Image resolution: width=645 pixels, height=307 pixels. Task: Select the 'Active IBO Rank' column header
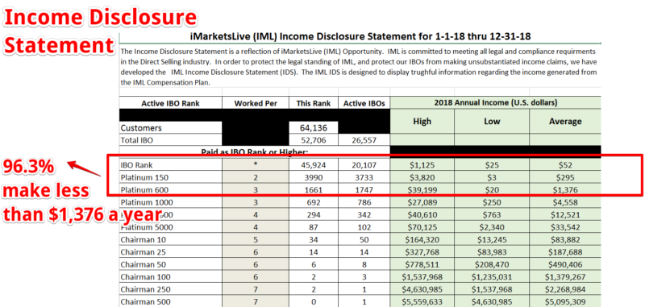pyautogui.click(x=170, y=103)
